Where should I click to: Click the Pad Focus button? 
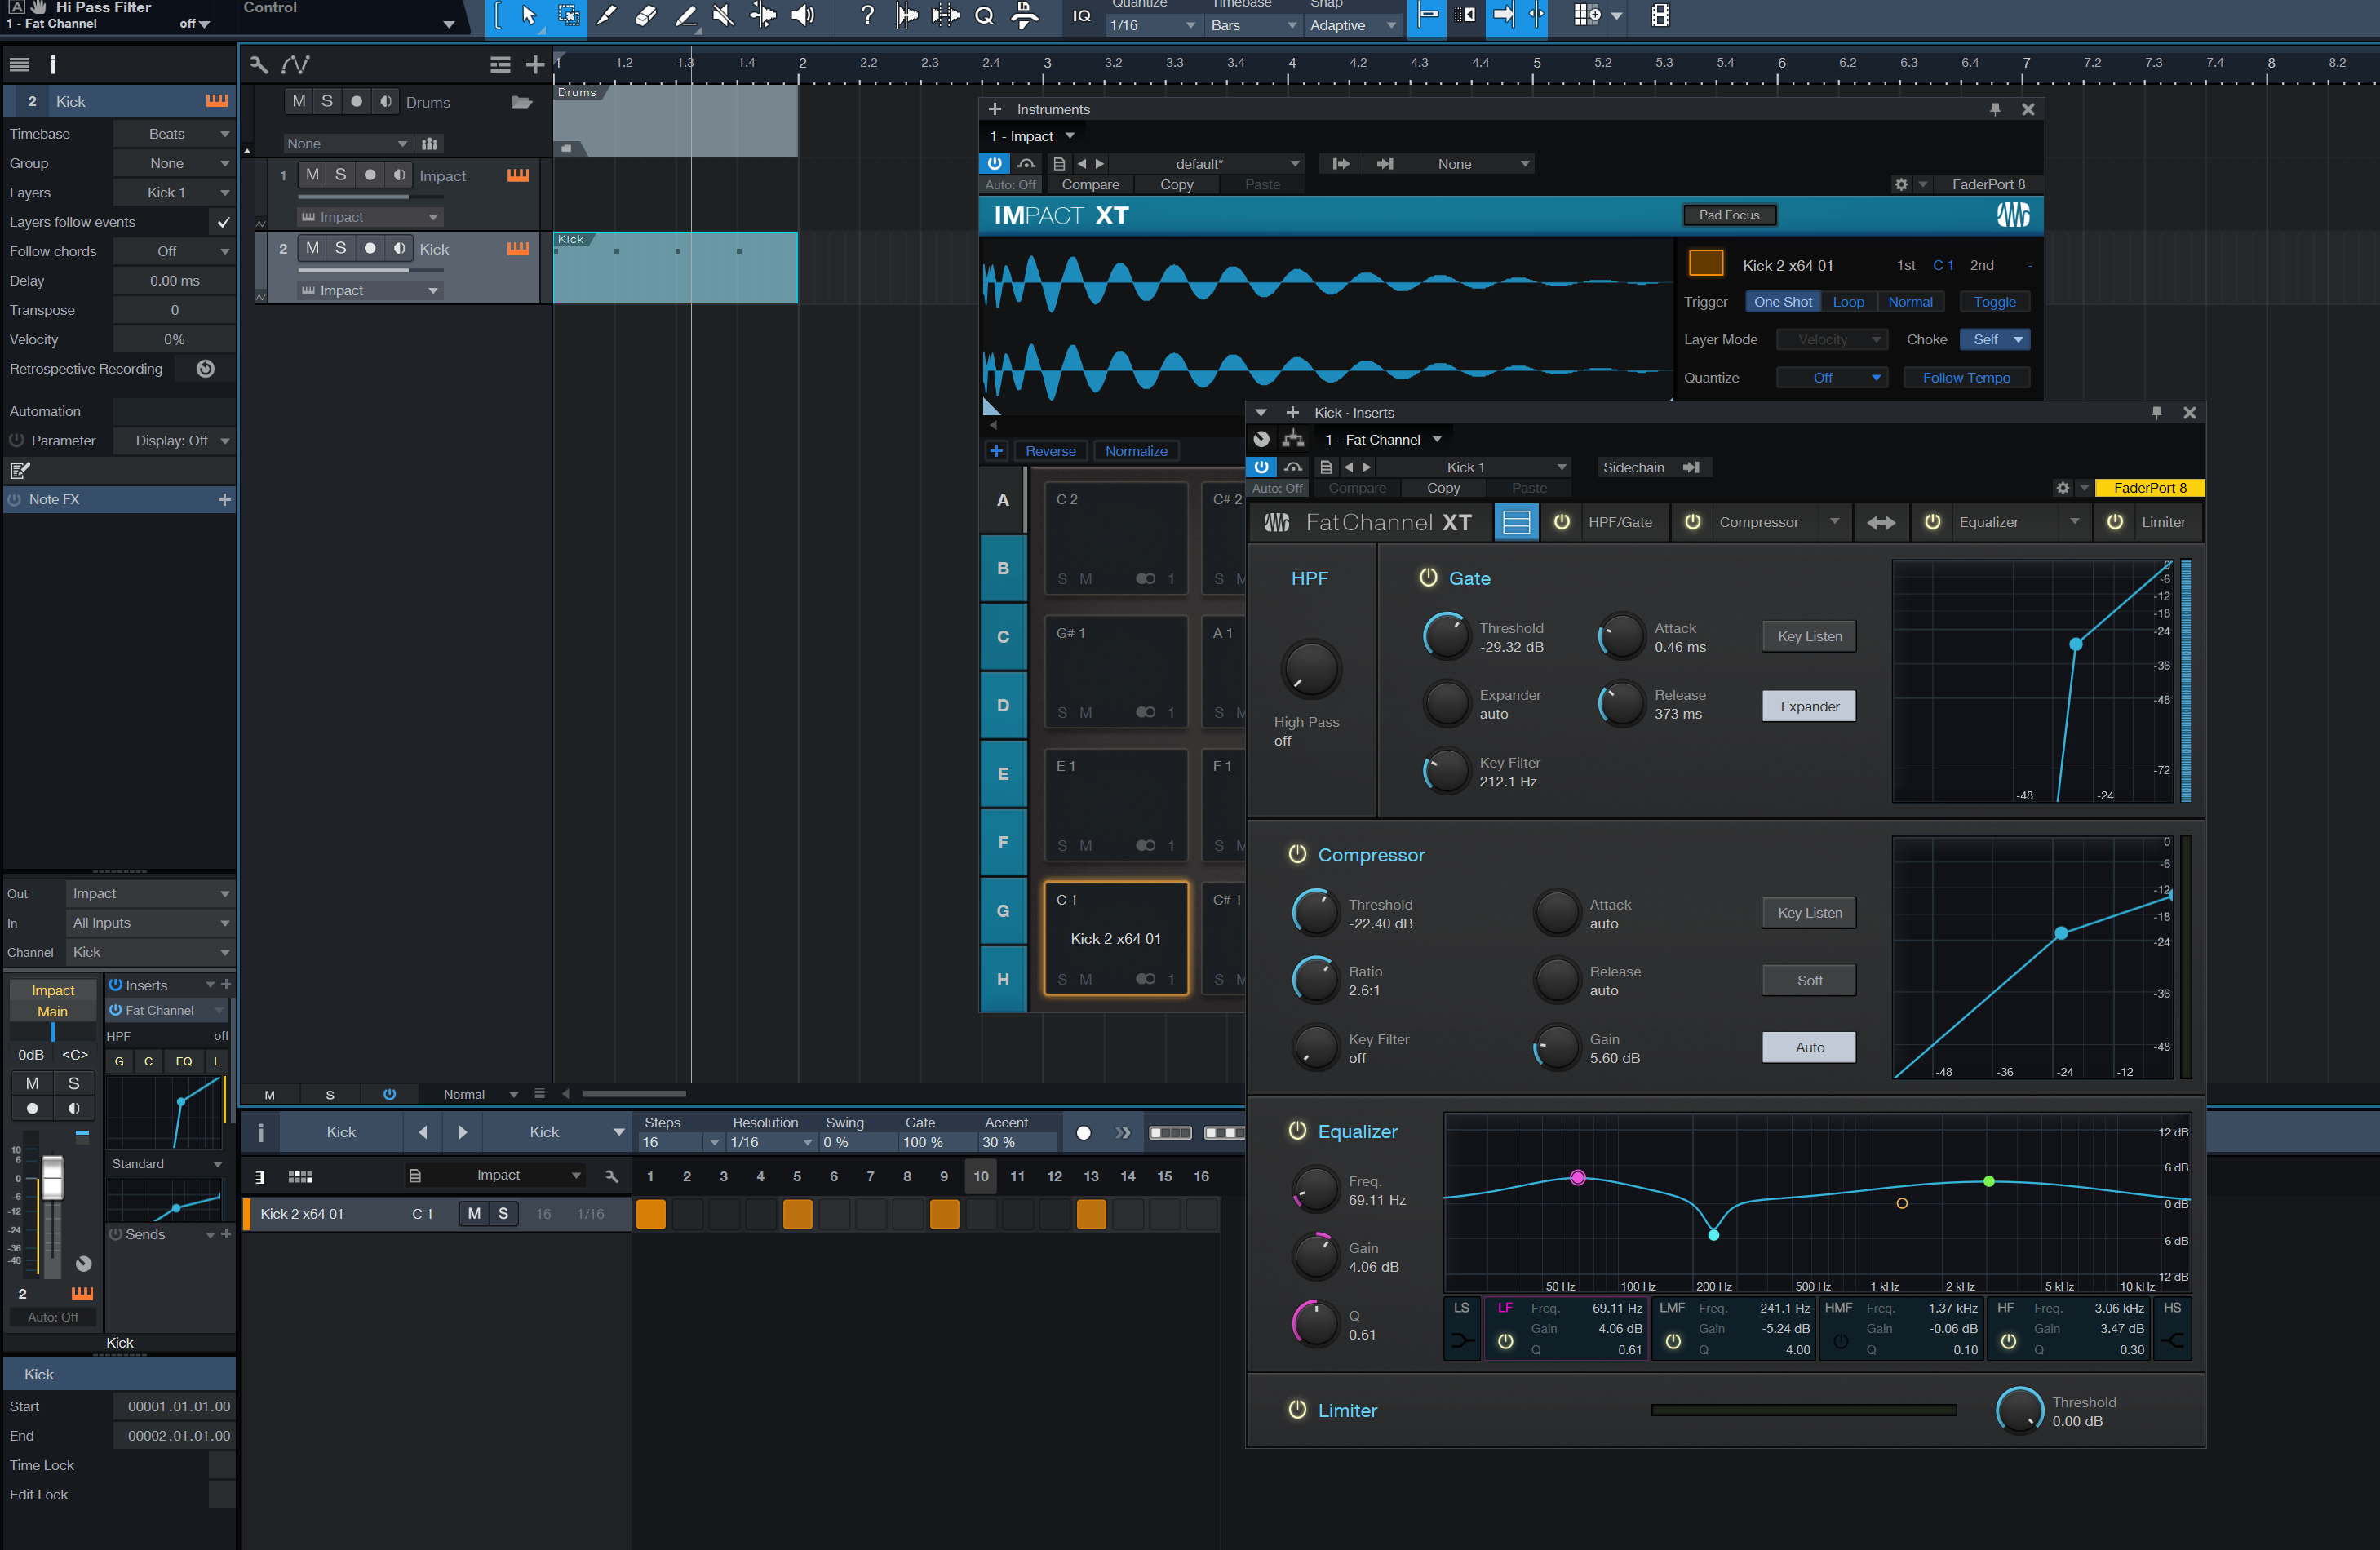(x=1729, y=215)
